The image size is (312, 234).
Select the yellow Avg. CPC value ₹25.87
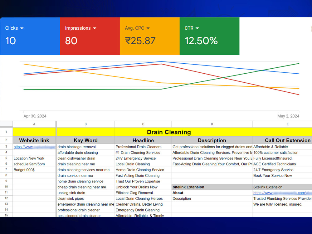click(x=140, y=41)
